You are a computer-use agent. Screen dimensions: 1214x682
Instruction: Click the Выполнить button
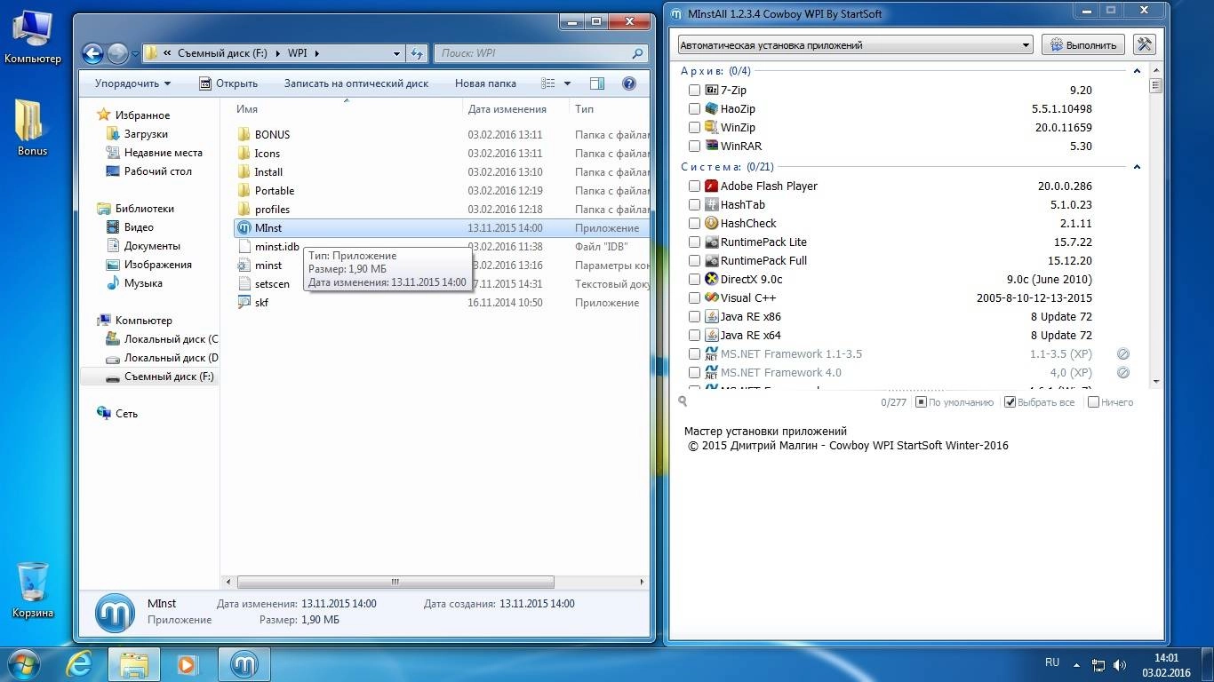pos(1083,44)
